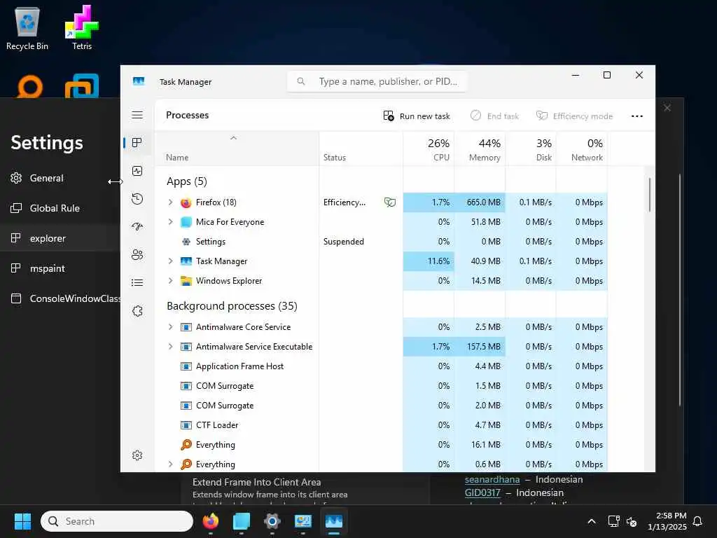The width and height of the screenshot is (717, 538).
Task: Select the first COM Surrogate row
Action: pos(381,386)
